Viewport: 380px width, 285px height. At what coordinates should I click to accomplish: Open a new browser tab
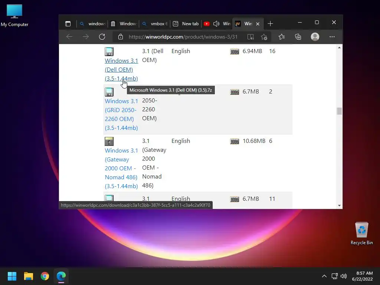point(270,23)
